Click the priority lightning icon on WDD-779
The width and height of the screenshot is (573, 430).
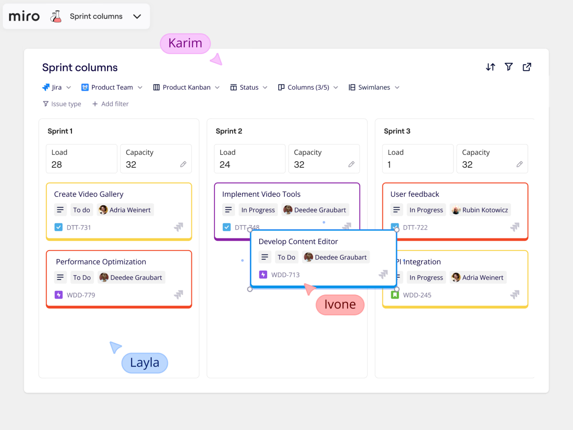tap(59, 295)
